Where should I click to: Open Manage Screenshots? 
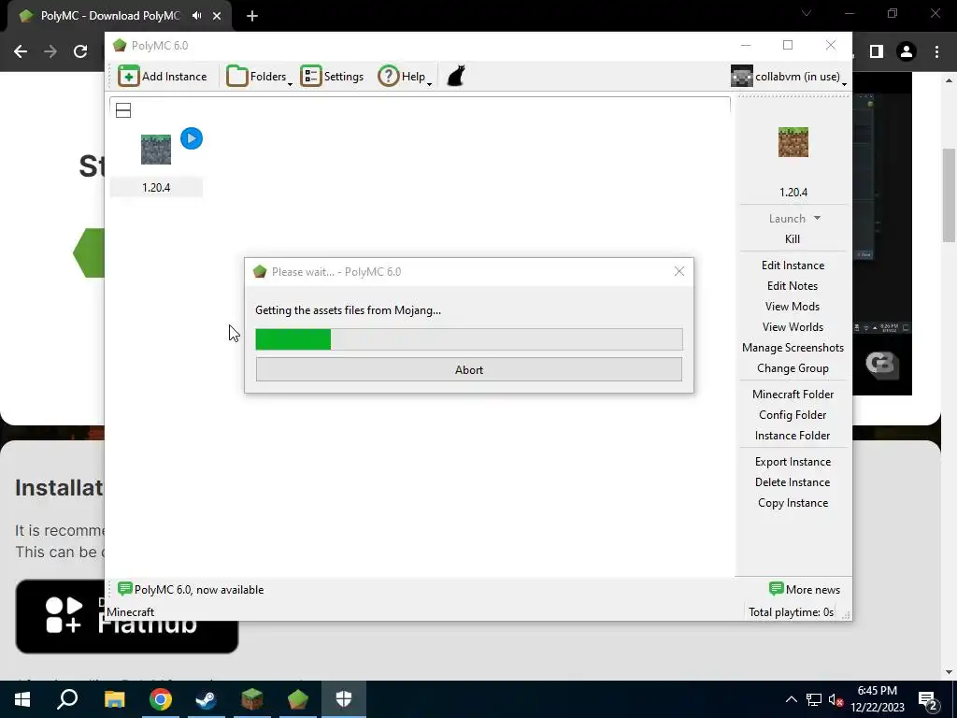pos(793,348)
